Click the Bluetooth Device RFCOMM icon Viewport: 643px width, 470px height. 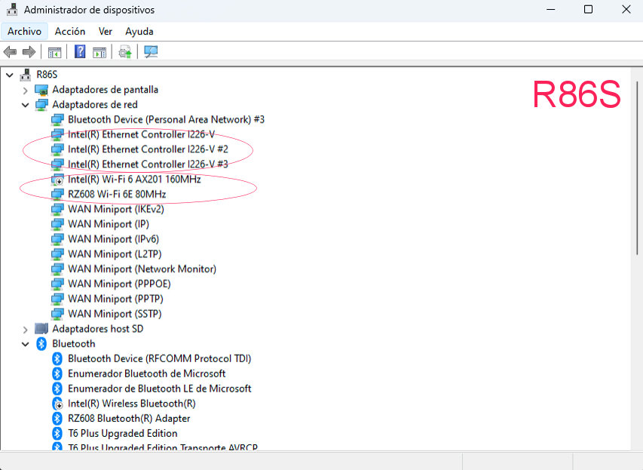pyautogui.click(x=57, y=359)
